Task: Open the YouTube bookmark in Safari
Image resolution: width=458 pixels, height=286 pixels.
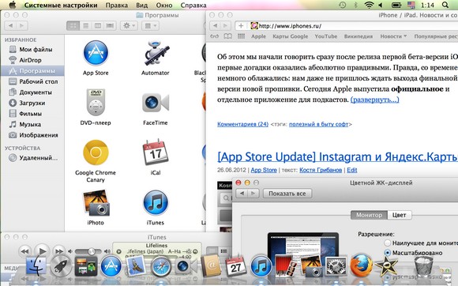Action: point(325,36)
